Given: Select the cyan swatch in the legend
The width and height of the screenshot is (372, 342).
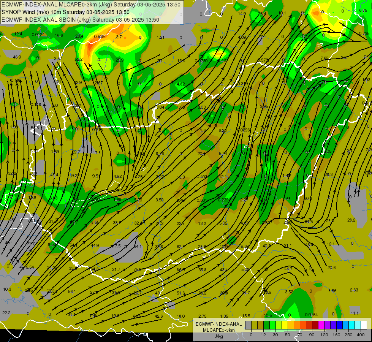Looking at the screenshot, I should tap(351, 325).
